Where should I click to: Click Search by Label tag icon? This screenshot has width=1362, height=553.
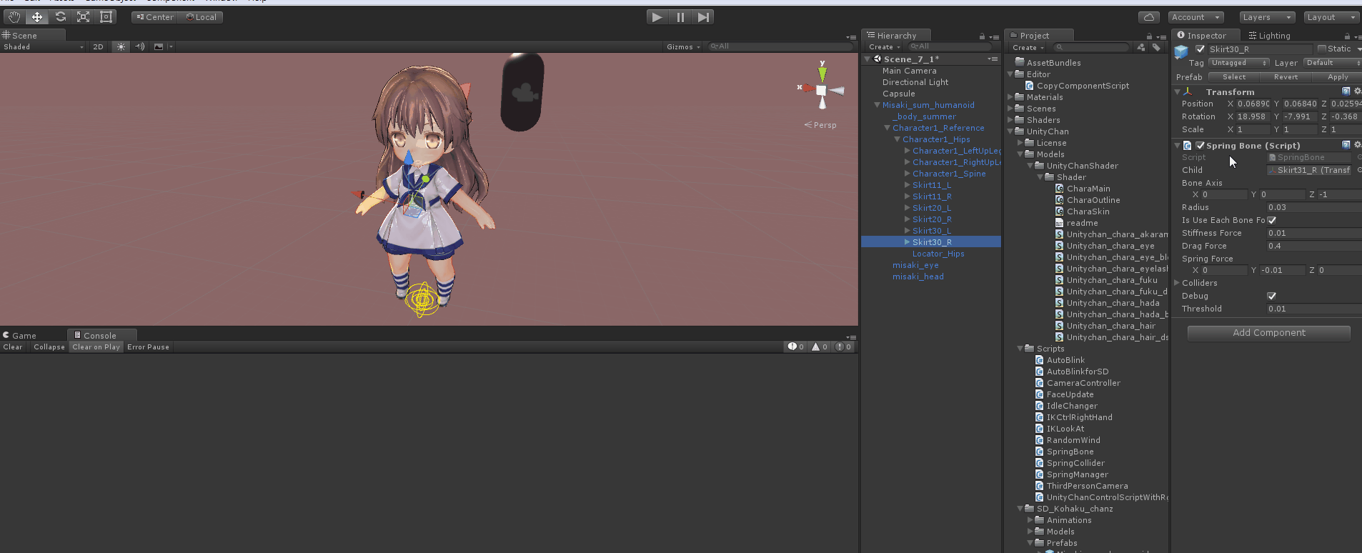click(1156, 47)
